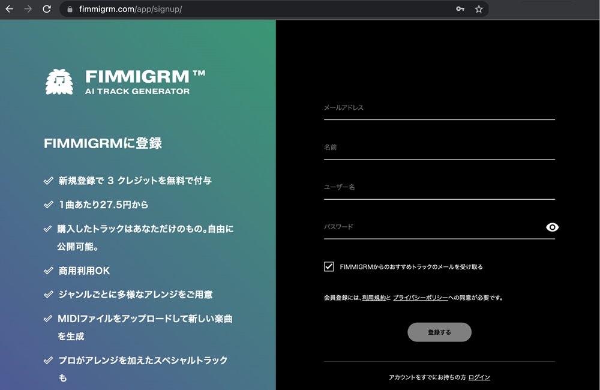
Task: Click the ジャンルごとに多様なアレンジ text
Action: pos(136,295)
